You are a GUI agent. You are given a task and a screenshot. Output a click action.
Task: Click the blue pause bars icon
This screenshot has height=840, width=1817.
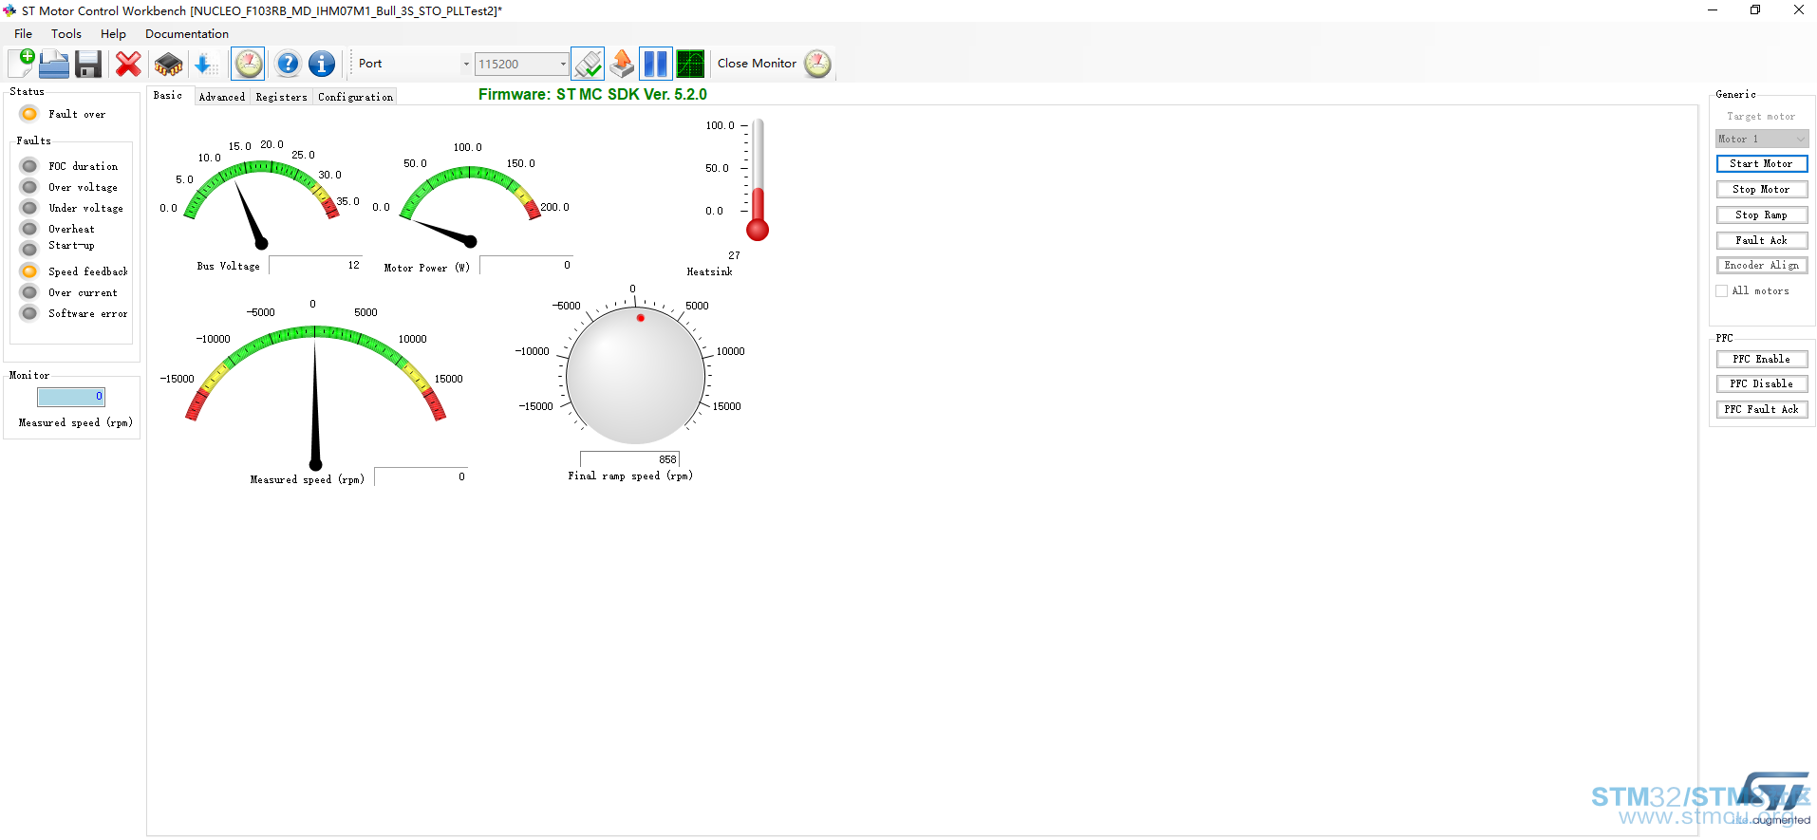tap(656, 64)
